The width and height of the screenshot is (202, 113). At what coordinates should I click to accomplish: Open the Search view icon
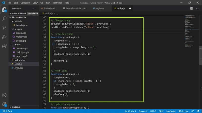tap(4, 19)
